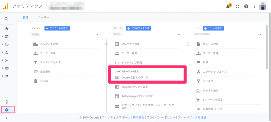Open the account selector dropdown

[65, 34]
